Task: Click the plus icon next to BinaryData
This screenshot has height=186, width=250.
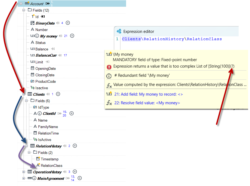Action: coord(68,23)
